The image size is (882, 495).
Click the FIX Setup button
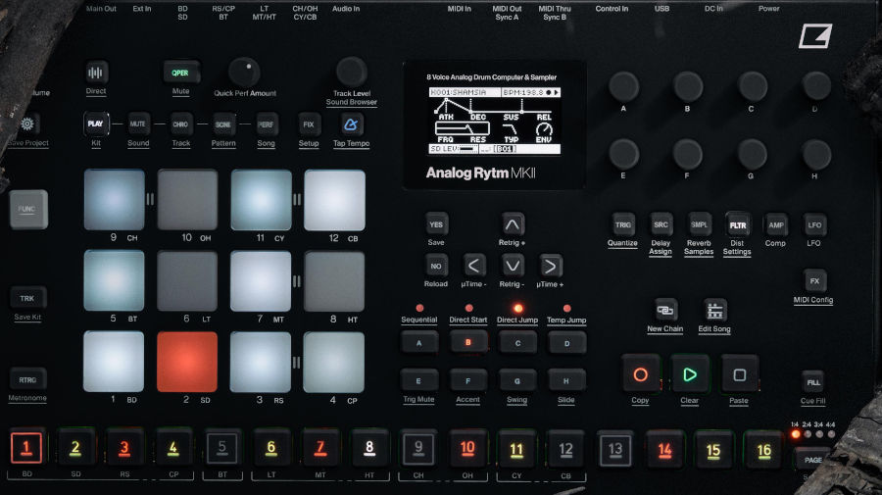309,124
